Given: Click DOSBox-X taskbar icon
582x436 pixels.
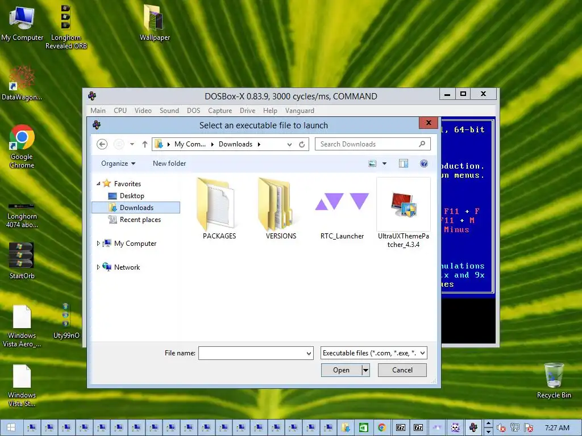Looking at the screenshot, I should point(473,428).
